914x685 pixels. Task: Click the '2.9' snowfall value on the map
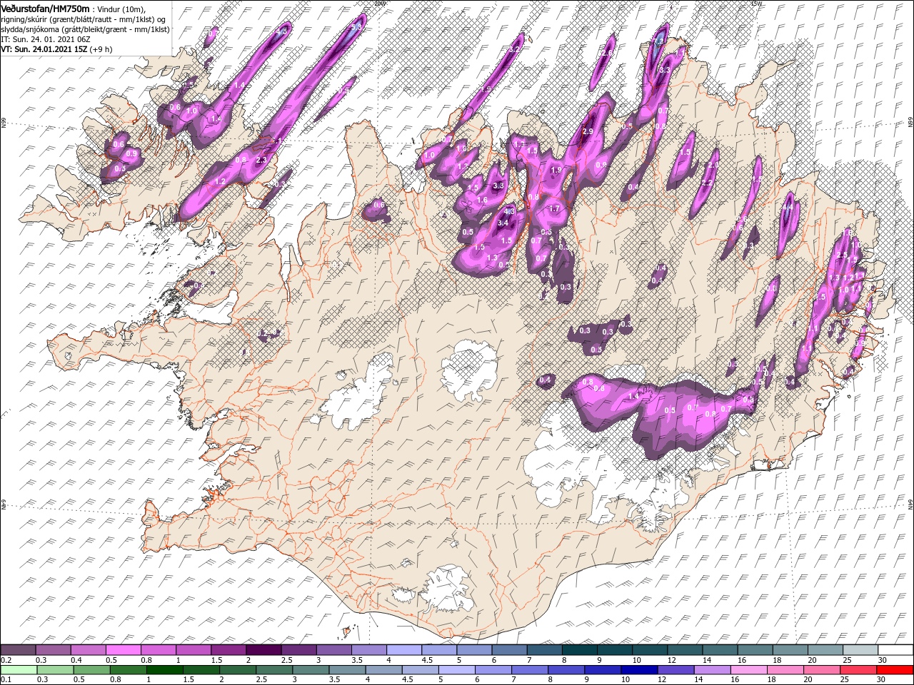click(x=588, y=132)
